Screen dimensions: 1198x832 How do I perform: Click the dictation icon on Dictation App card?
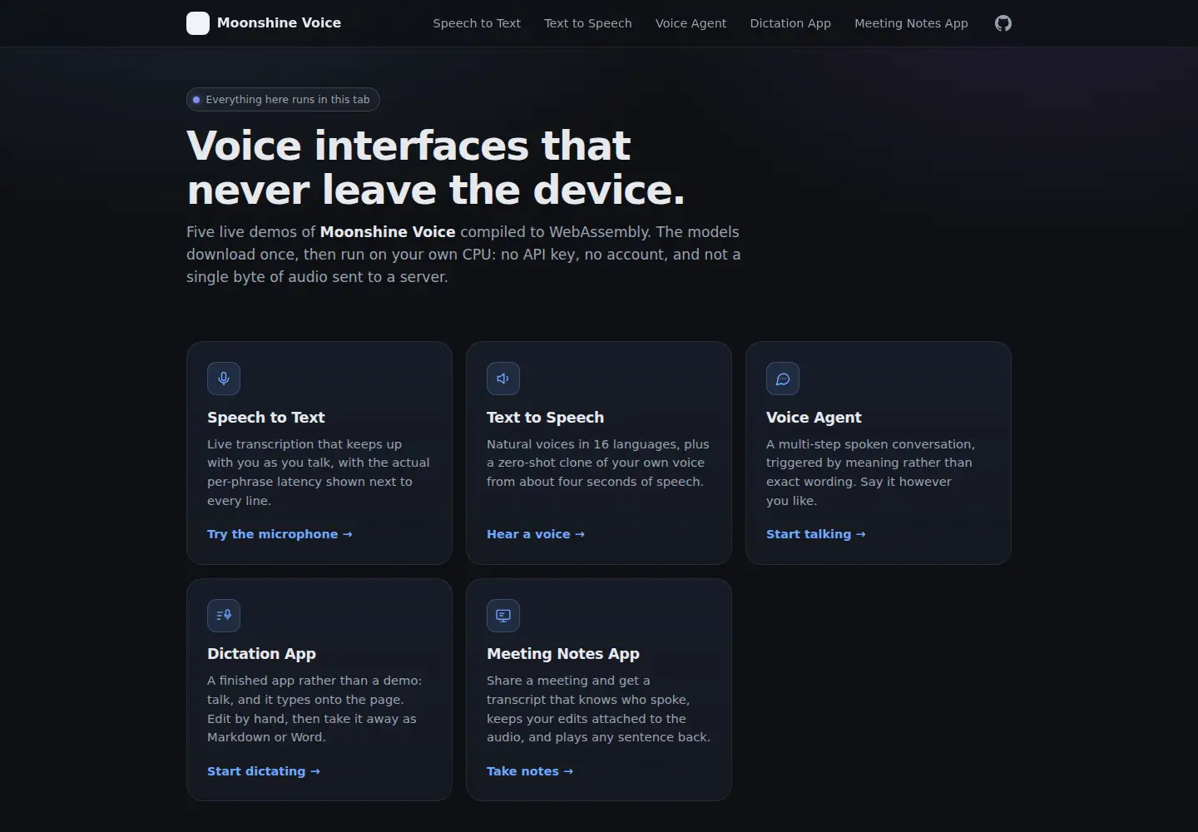tap(224, 616)
